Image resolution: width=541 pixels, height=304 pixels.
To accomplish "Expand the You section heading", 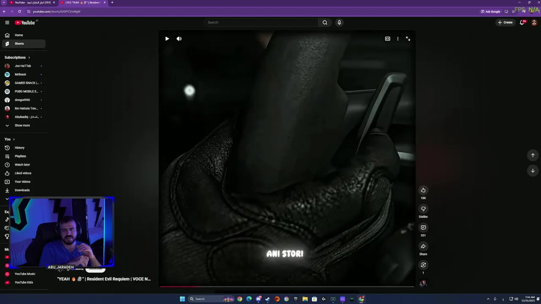I will point(10,139).
